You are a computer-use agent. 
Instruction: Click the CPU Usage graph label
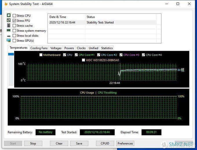click(87, 93)
